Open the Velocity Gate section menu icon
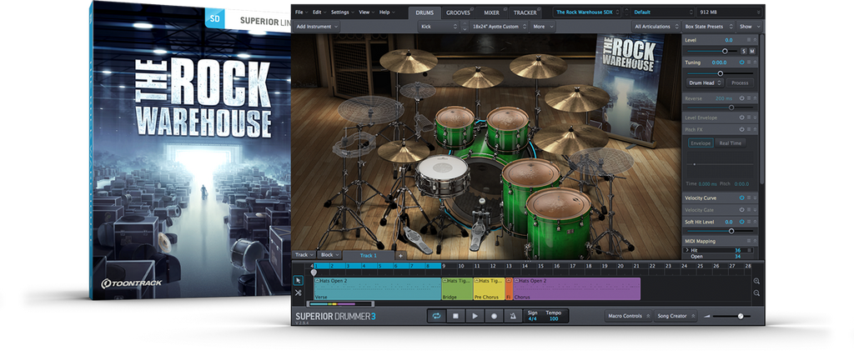Screen dimensions: 854x351 point(748,210)
